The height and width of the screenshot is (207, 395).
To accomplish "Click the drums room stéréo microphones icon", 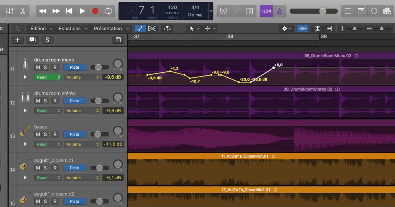I will click(x=25, y=97).
